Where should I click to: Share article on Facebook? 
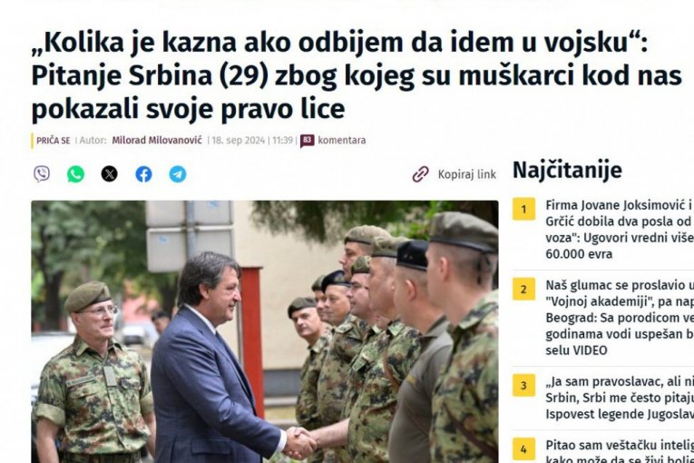pos(143,174)
